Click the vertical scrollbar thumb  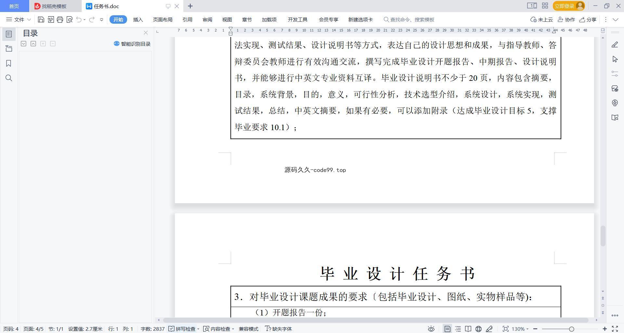click(x=603, y=236)
